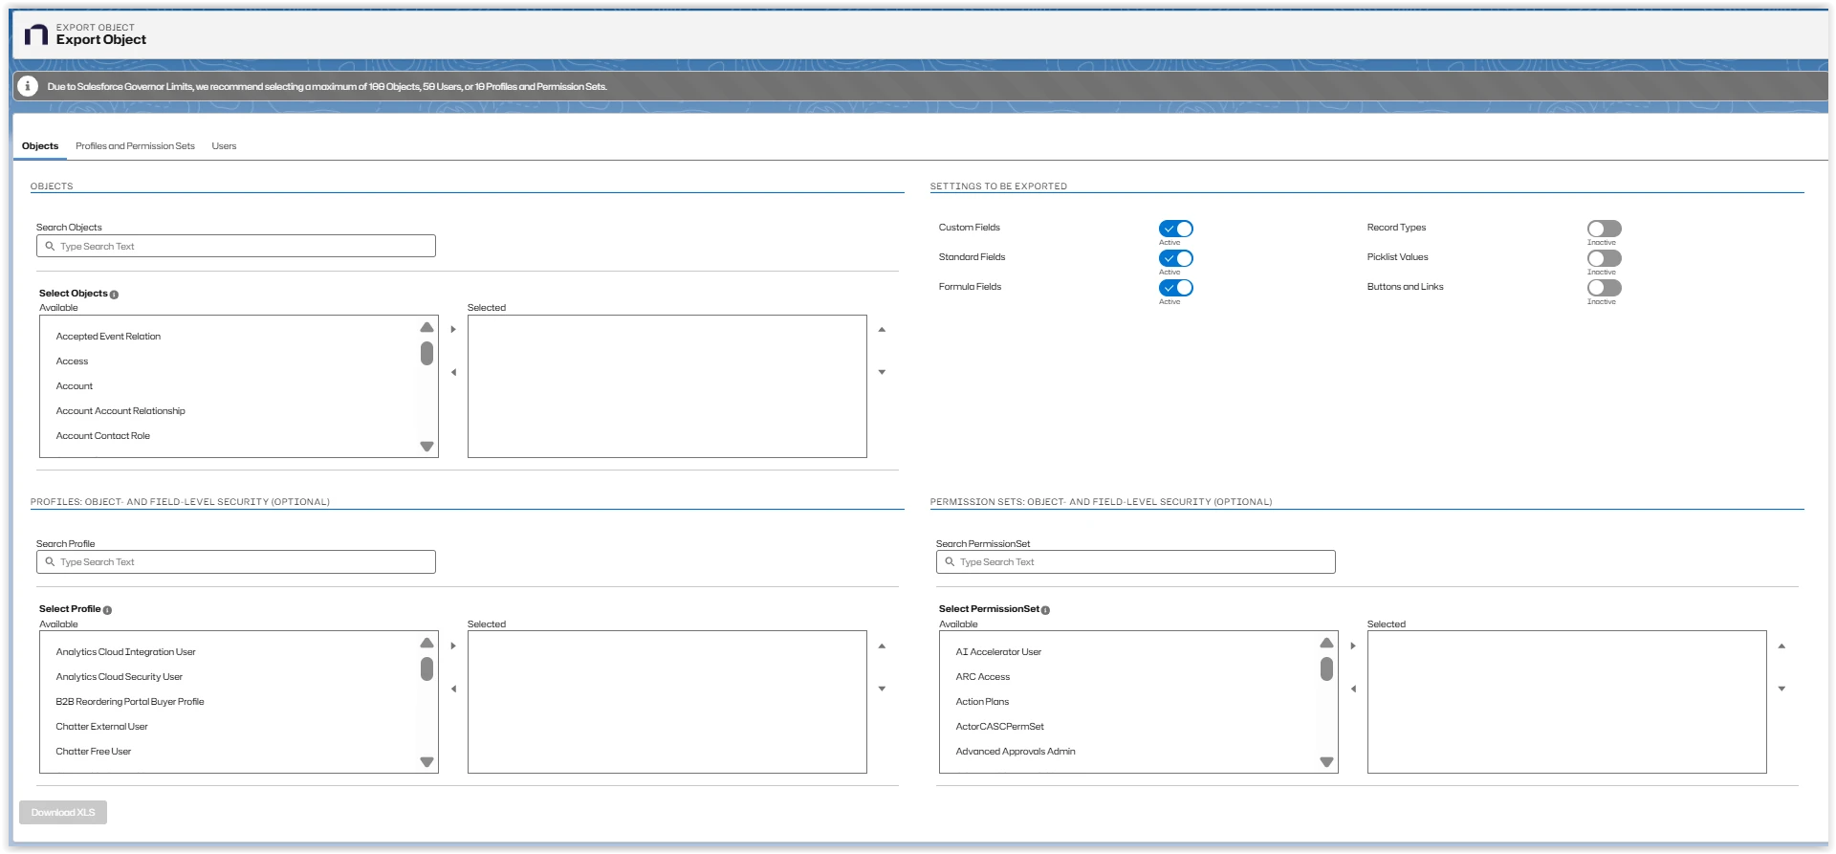
Task: Toggle off Formula Fields export
Action: pos(1175,288)
